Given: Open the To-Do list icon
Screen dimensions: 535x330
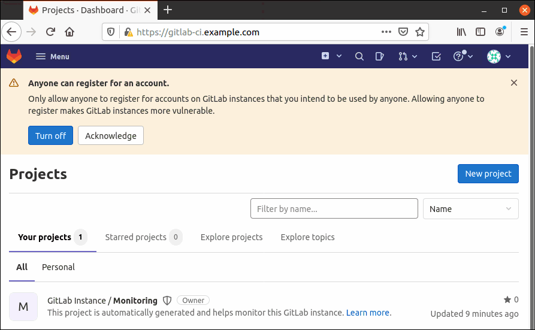Looking at the screenshot, I should [436, 56].
